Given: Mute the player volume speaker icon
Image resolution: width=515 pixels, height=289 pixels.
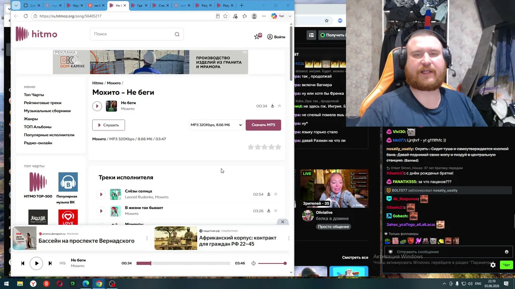Looking at the screenshot, I should pos(253,263).
